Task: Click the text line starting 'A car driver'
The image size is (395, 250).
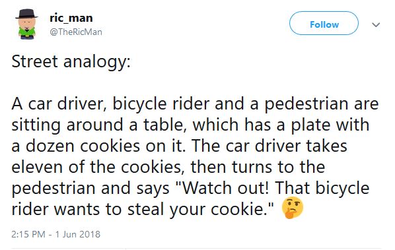Action: pyautogui.click(x=195, y=104)
